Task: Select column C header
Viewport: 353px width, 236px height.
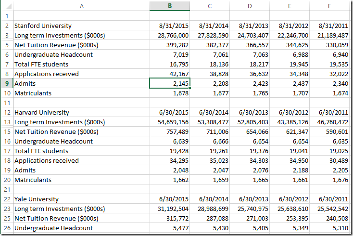Action: [210, 6]
